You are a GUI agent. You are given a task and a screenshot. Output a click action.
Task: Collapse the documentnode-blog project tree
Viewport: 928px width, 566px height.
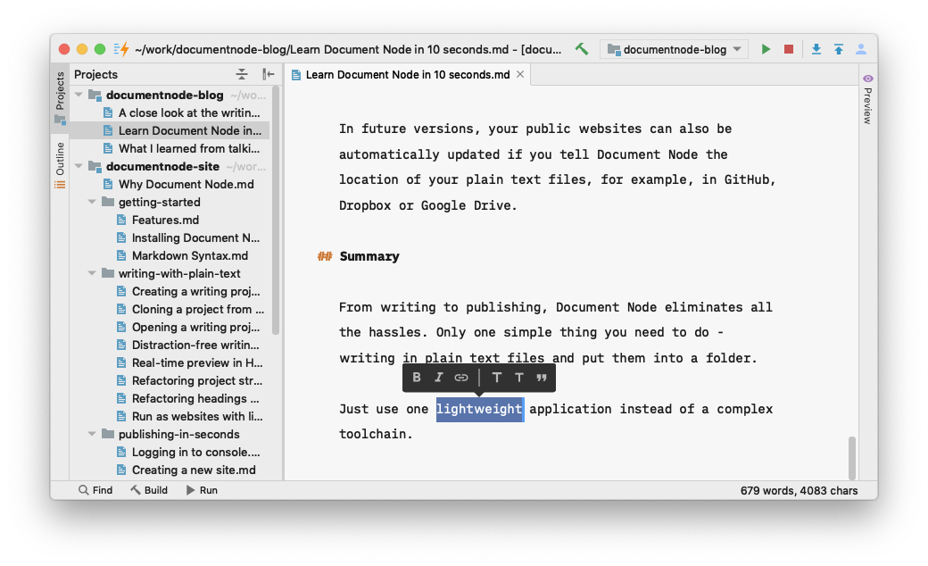pyautogui.click(x=79, y=95)
